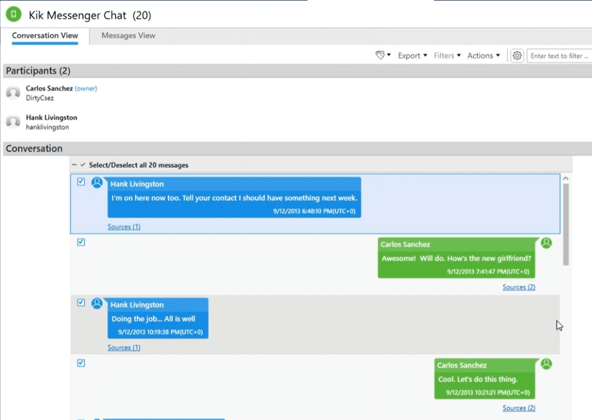The height and width of the screenshot is (420, 592).
Task: Open the Export dropdown menu
Action: coord(412,56)
